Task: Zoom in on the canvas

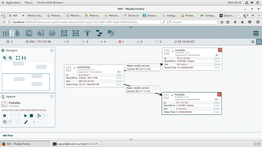Action: tap(5, 58)
